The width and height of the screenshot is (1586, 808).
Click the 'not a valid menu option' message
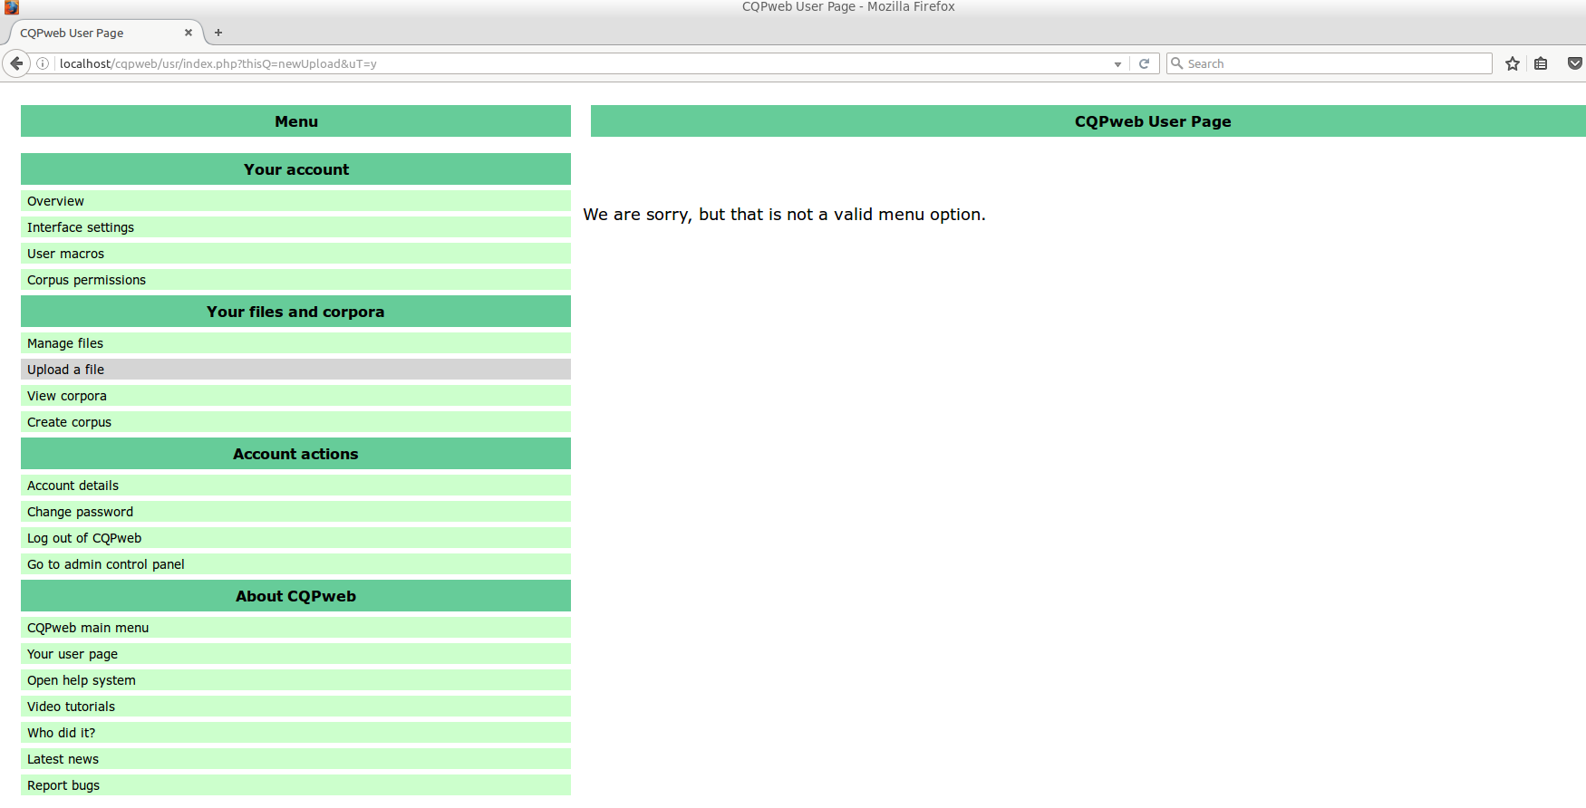click(784, 215)
